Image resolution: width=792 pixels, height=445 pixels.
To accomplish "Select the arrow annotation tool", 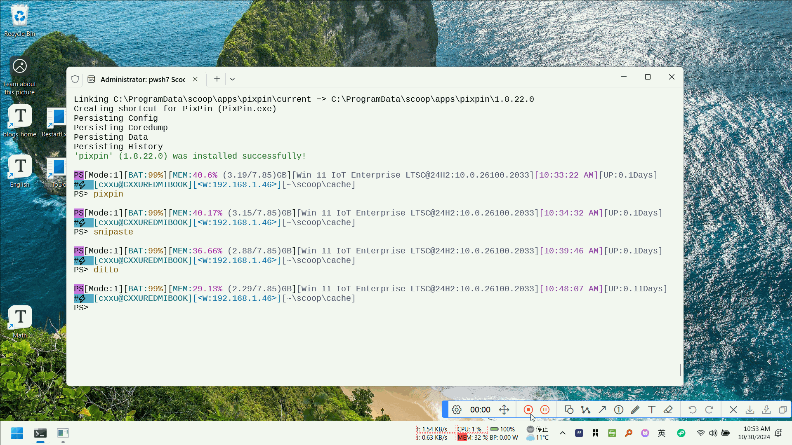I will tap(602, 410).
